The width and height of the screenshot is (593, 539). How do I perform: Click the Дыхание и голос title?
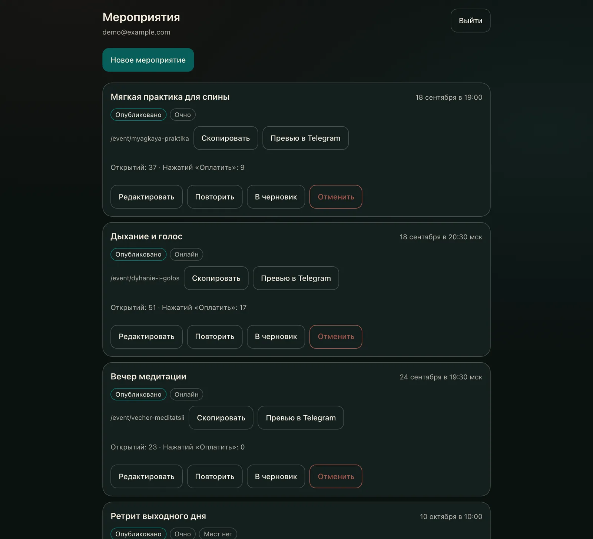(x=146, y=237)
